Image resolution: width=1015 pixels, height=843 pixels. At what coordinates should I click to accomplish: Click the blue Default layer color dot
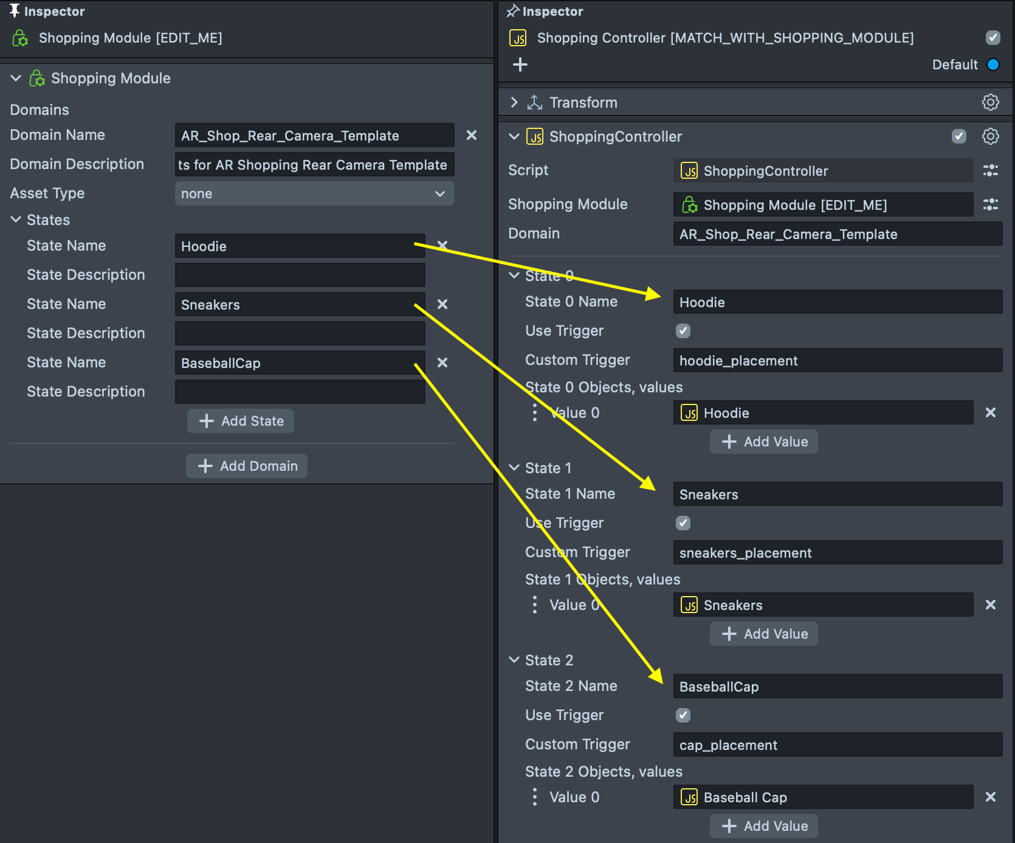click(x=993, y=64)
